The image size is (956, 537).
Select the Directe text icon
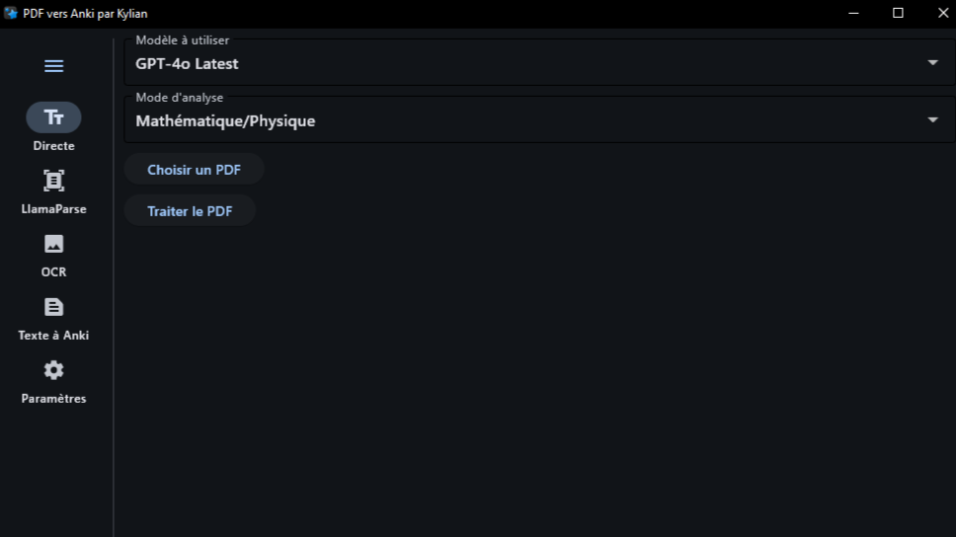[53, 117]
